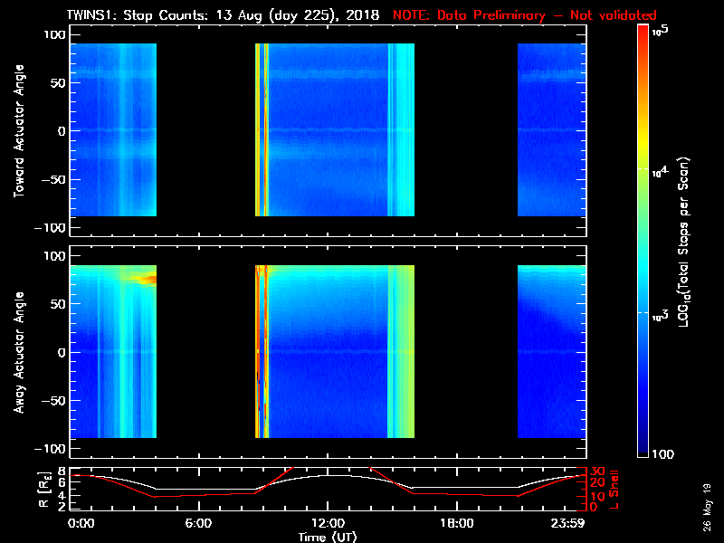
Task: Click the '10' L Shell tick label
Action: tap(597, 497)
